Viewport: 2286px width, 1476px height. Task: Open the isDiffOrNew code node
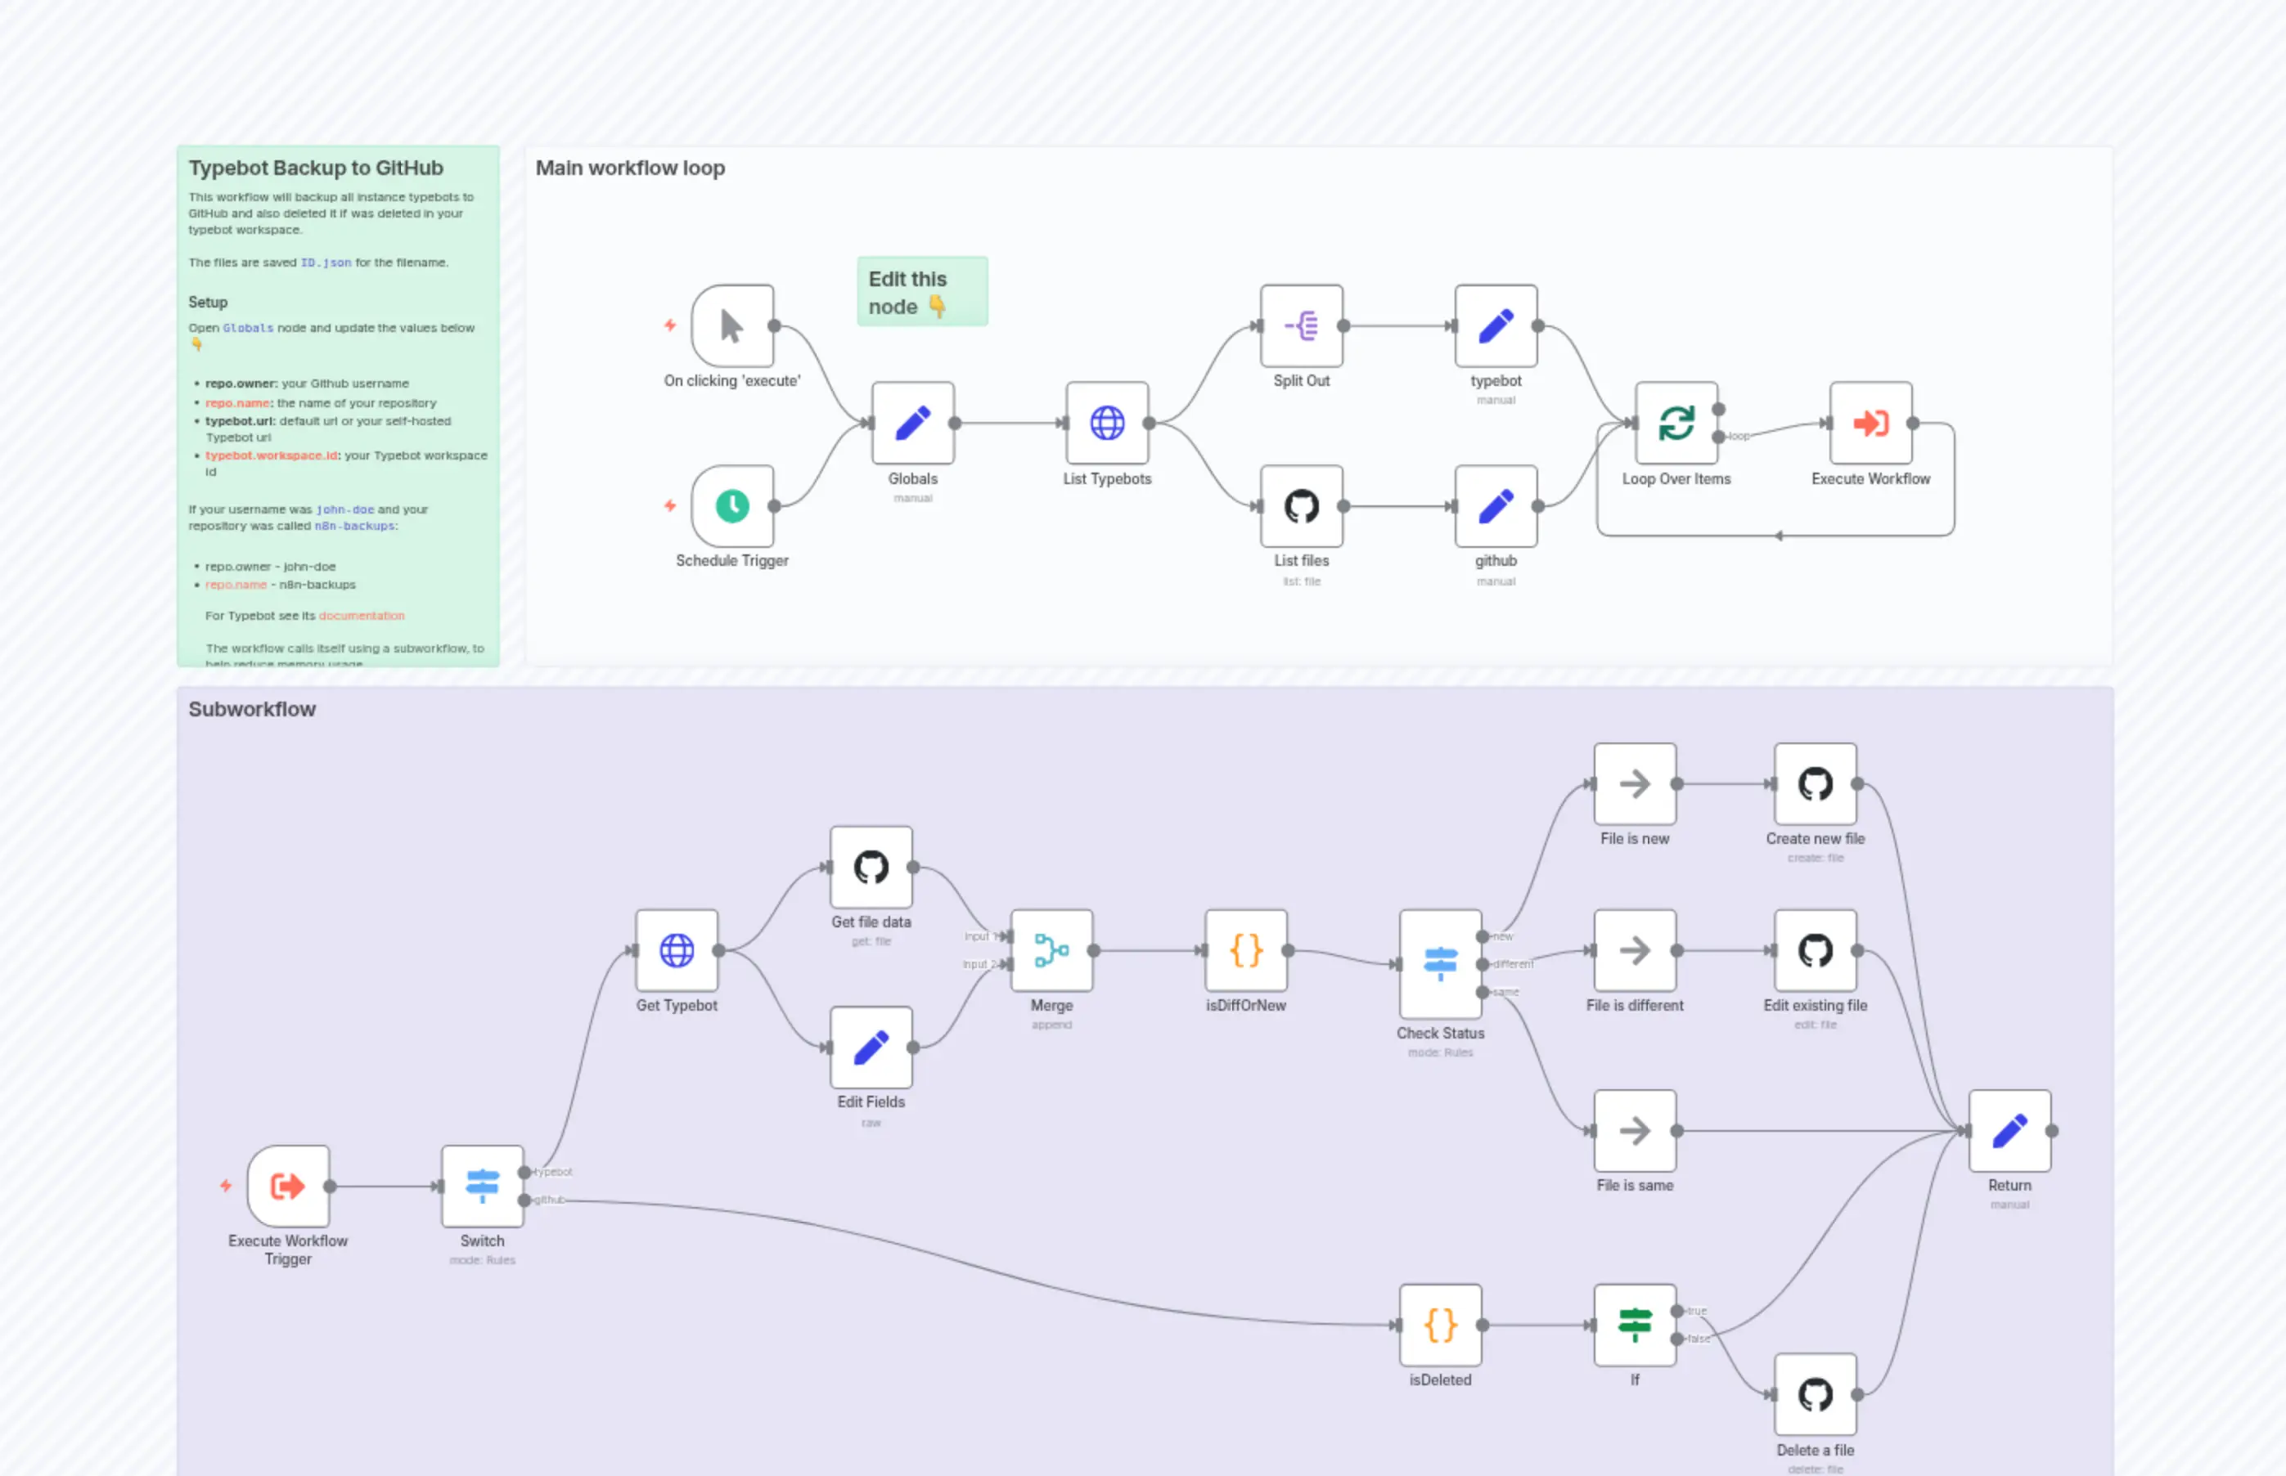[x=1247, y=951]
